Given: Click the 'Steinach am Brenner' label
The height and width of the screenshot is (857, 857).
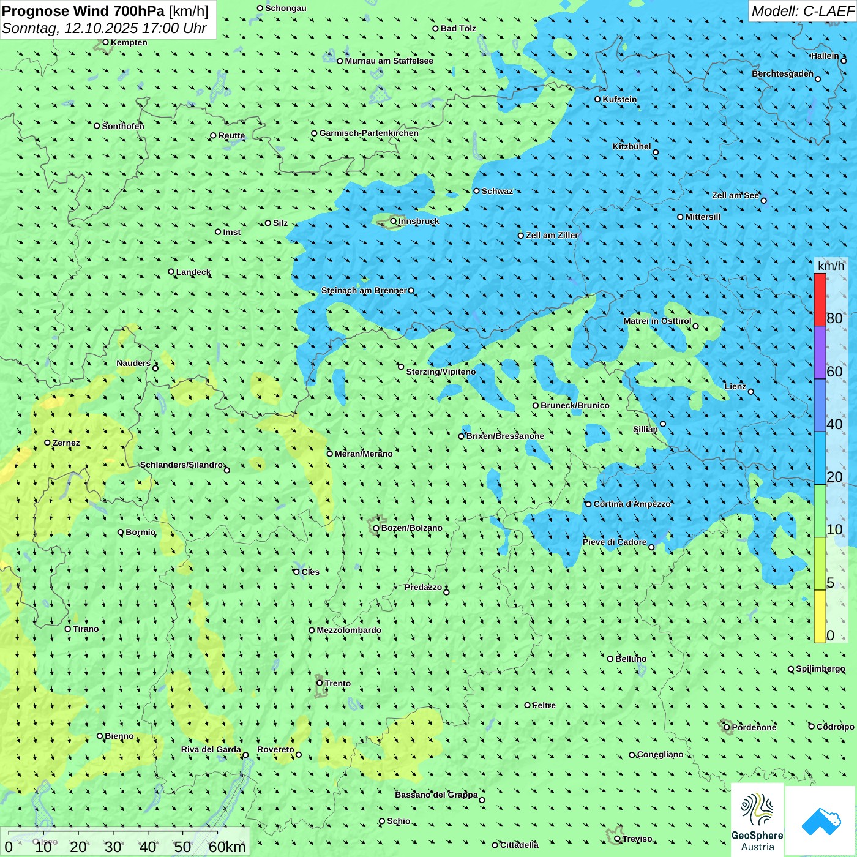Looking at the screenshot, I should [364, 290].
